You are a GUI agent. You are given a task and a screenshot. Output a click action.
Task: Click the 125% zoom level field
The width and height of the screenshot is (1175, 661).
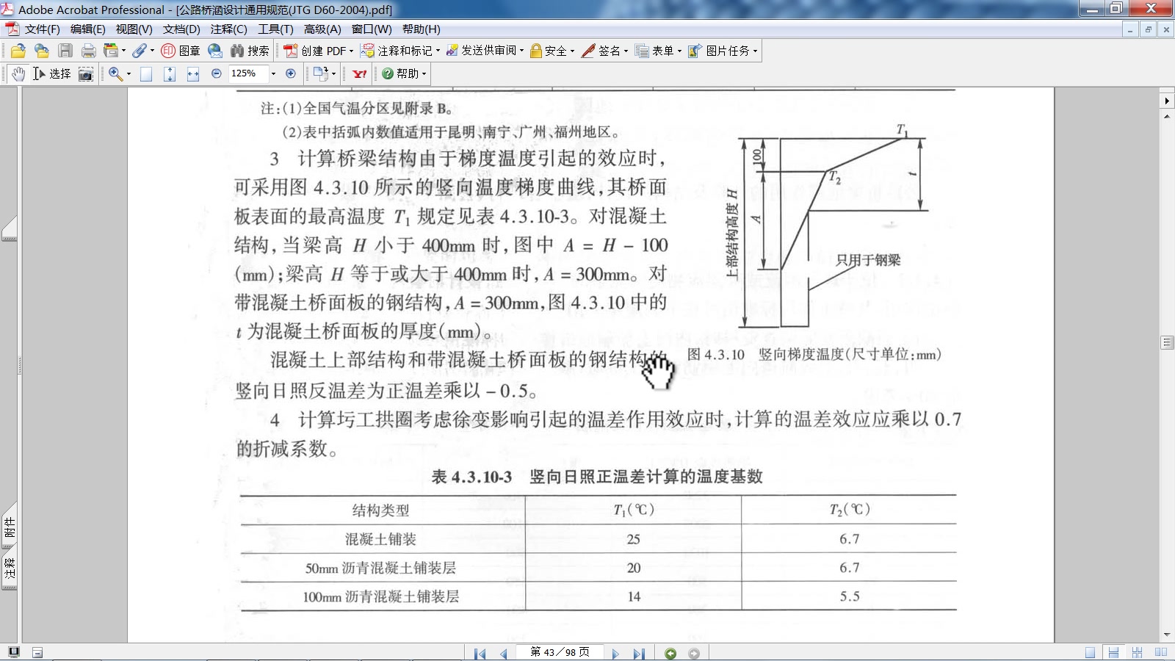[247, 73]
